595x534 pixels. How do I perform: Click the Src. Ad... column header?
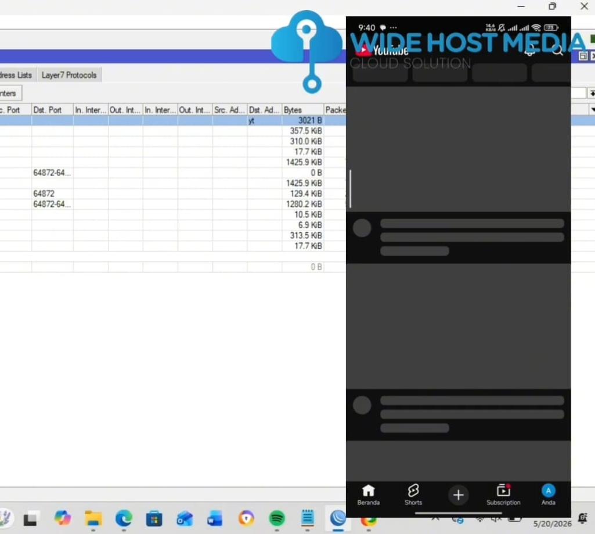pyautogui.click(x=229, y=110)
